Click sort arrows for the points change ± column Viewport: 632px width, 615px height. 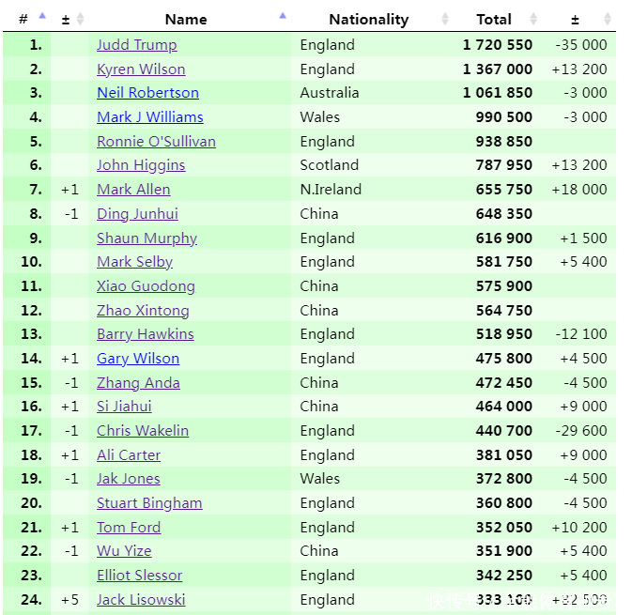607,19
